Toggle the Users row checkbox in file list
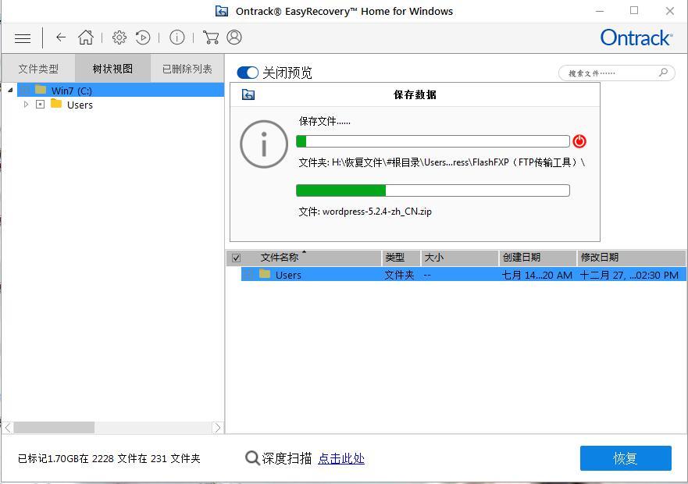This screenshot has width=688, height=484. 248,275
